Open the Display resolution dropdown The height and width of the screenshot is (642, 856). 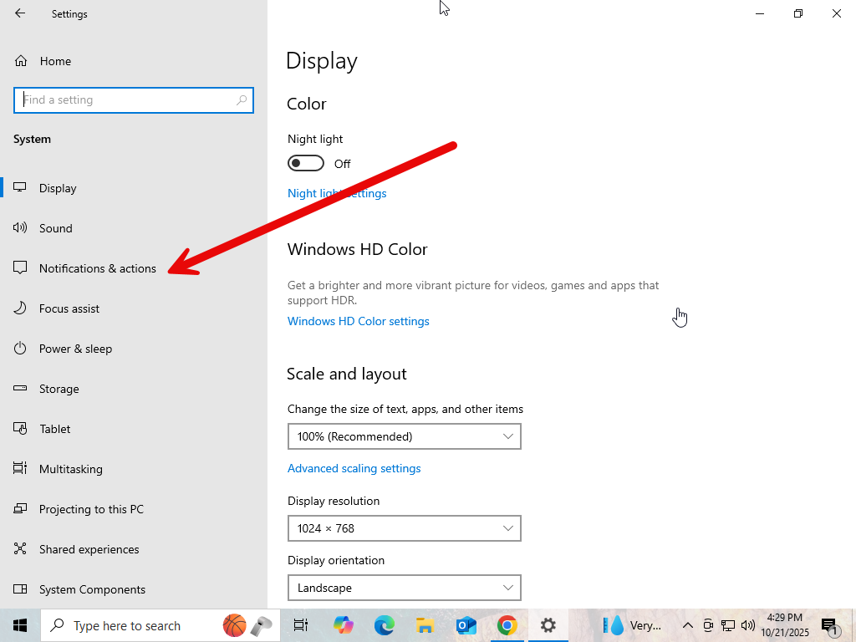click(x=404, y=528)
